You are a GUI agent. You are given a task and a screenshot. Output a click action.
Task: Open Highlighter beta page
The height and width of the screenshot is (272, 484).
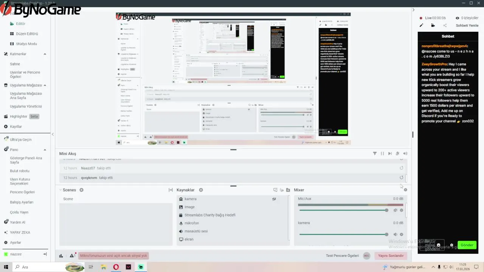[22, 116]
